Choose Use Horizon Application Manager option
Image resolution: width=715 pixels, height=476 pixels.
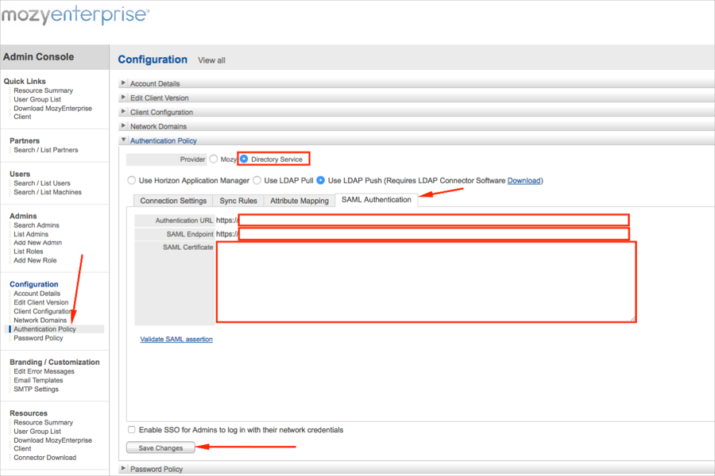point(132,181)
